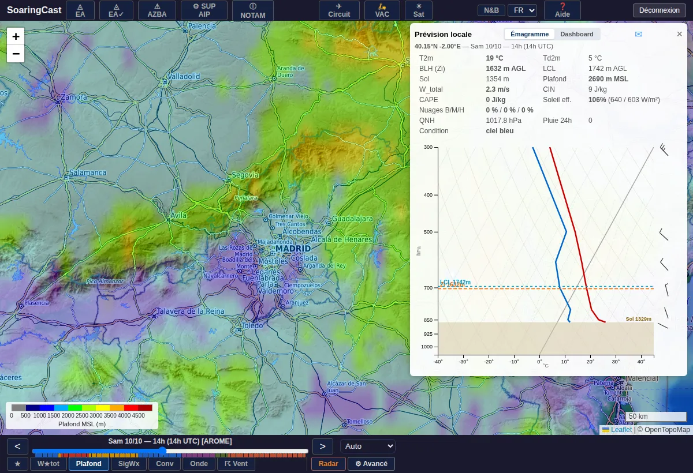Open the Aide help button

pos(562,10)
